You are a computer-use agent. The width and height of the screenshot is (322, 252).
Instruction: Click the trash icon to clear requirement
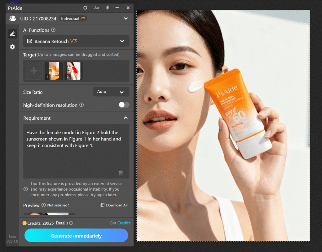(121, 173)
